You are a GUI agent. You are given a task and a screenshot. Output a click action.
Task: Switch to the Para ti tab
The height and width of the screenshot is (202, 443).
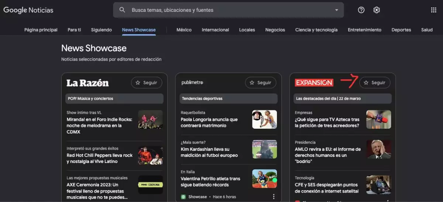[x=74, y=30]
